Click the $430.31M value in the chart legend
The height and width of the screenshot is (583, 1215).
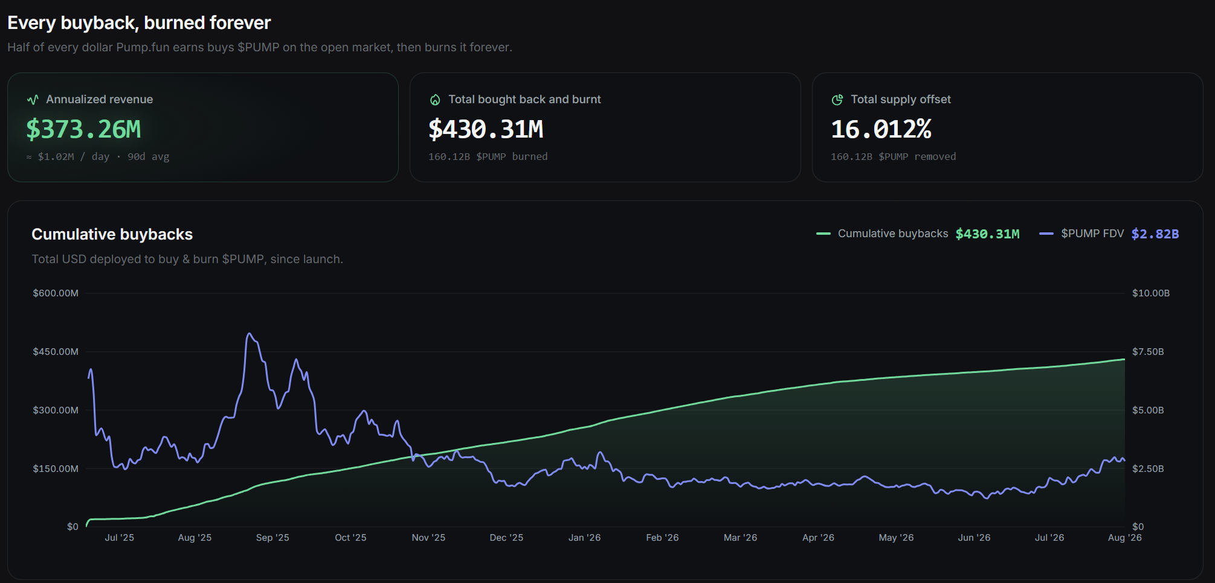point(988,234)
